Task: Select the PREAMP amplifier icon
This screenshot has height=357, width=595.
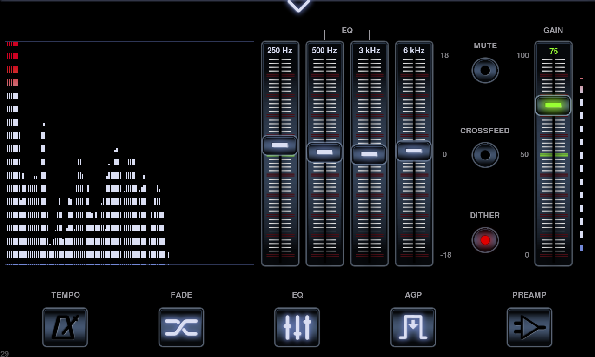Action: click(529, 327)
